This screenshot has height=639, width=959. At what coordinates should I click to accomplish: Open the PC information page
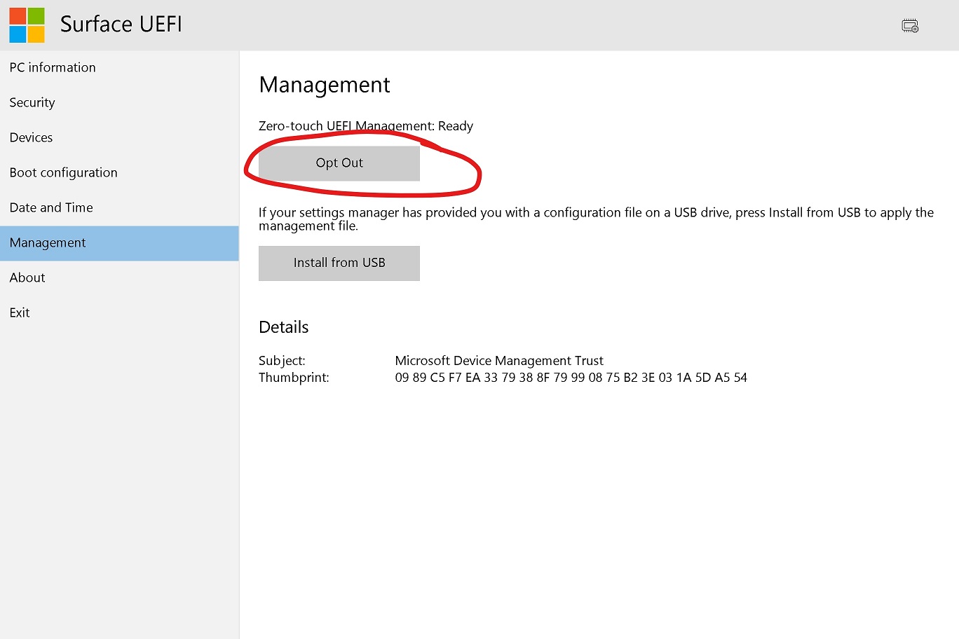(x=119, y=68)
